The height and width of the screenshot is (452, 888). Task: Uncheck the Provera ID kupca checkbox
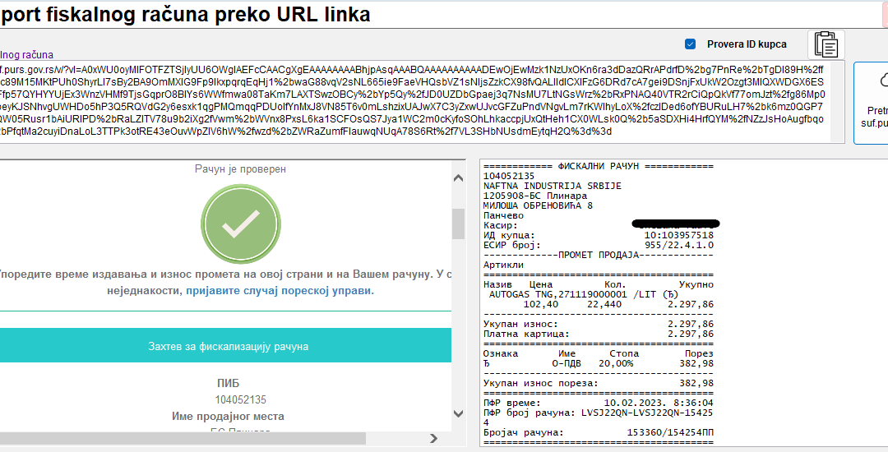[690, 44]
